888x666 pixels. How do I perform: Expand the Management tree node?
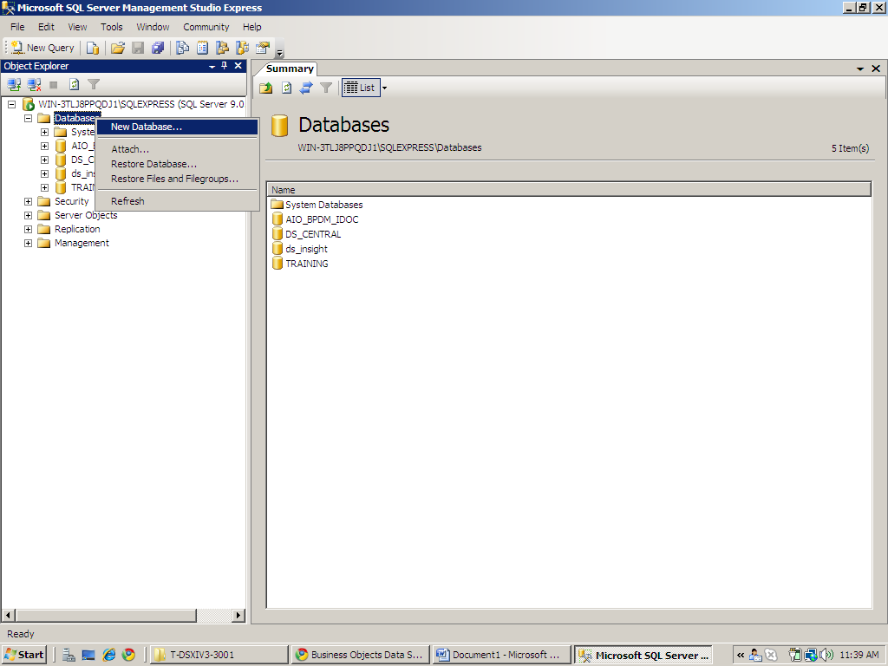tap(28, 243)
